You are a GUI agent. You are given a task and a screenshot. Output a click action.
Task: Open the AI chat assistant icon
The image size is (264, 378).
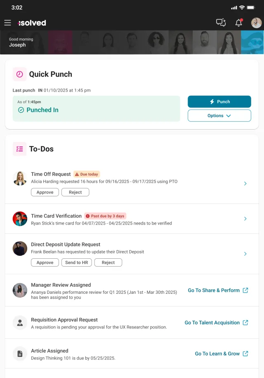221,23
